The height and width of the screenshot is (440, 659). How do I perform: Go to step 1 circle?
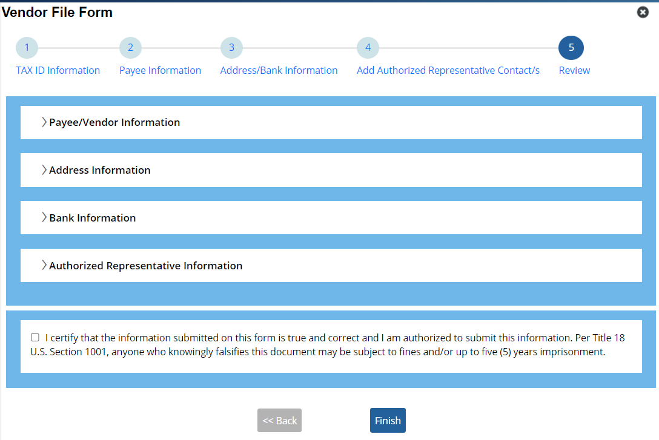27,48
